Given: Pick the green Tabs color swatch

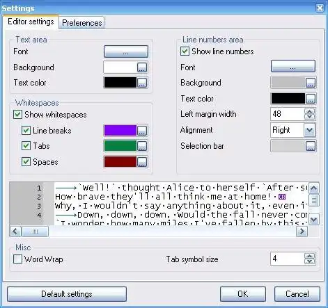Looking at the screenshot, I should (120, 146).
